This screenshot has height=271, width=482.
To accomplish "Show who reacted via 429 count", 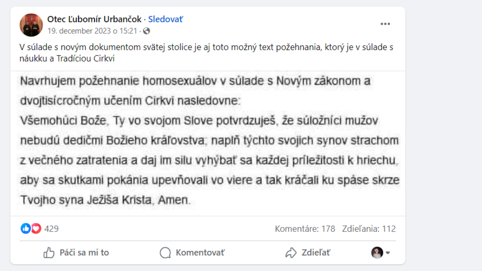I will [51, 229].
